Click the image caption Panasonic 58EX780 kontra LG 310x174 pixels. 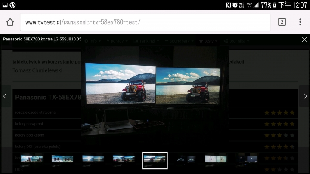(x=42, y=39)
